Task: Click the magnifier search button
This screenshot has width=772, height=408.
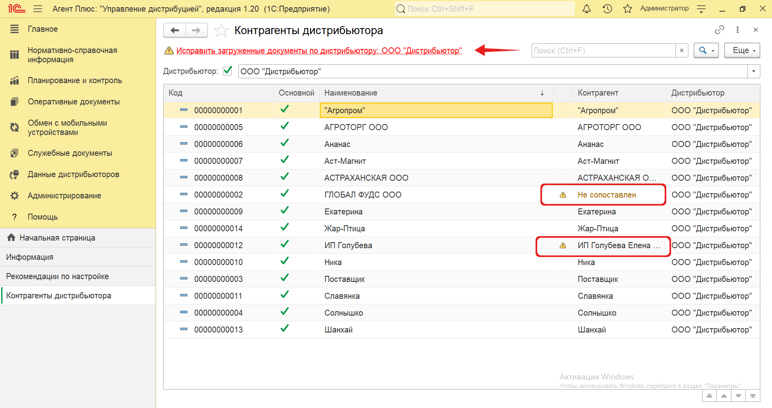Action: [706, 51]
